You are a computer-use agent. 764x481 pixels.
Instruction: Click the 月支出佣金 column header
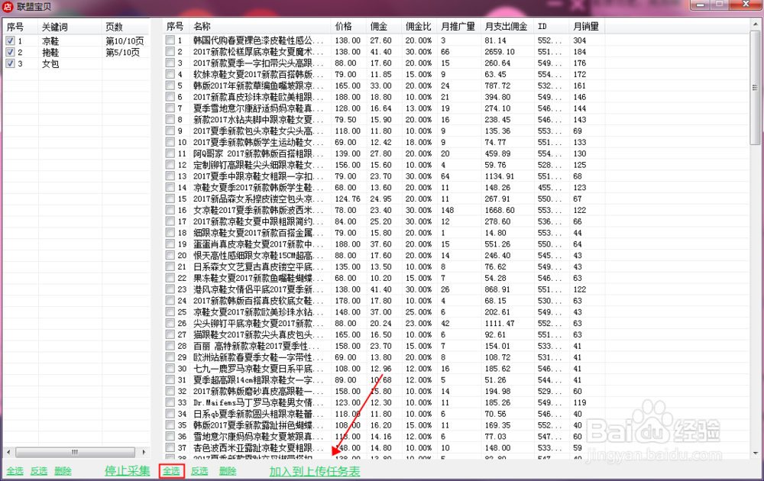click(508, 26)
